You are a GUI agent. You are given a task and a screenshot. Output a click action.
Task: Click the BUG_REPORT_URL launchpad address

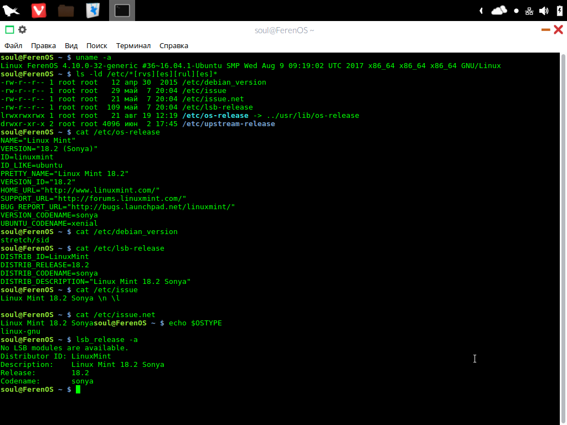pyautogui.click(x=151, y=207)
